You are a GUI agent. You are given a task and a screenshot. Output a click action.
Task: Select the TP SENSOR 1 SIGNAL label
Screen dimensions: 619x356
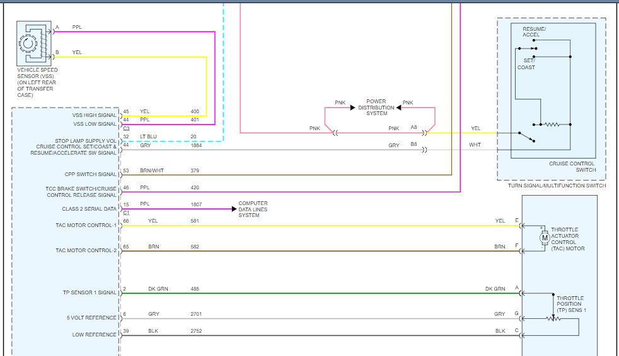90,292
